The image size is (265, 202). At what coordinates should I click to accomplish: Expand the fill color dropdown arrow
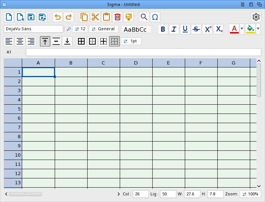coord(258,29)
